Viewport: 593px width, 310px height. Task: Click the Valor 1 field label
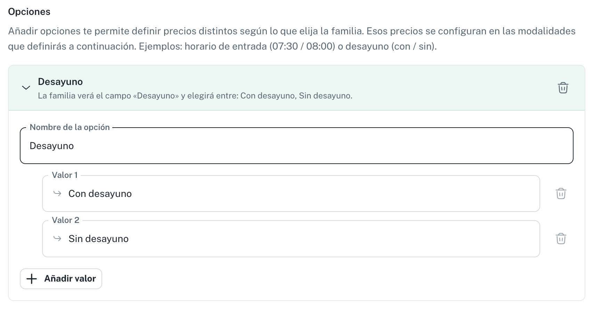[65, 175]
